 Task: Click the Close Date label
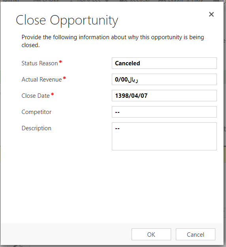[36, 96]
